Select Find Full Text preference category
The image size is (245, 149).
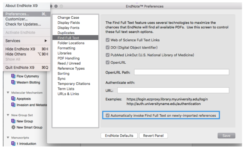pyautogui.click(x=75, y=38)
